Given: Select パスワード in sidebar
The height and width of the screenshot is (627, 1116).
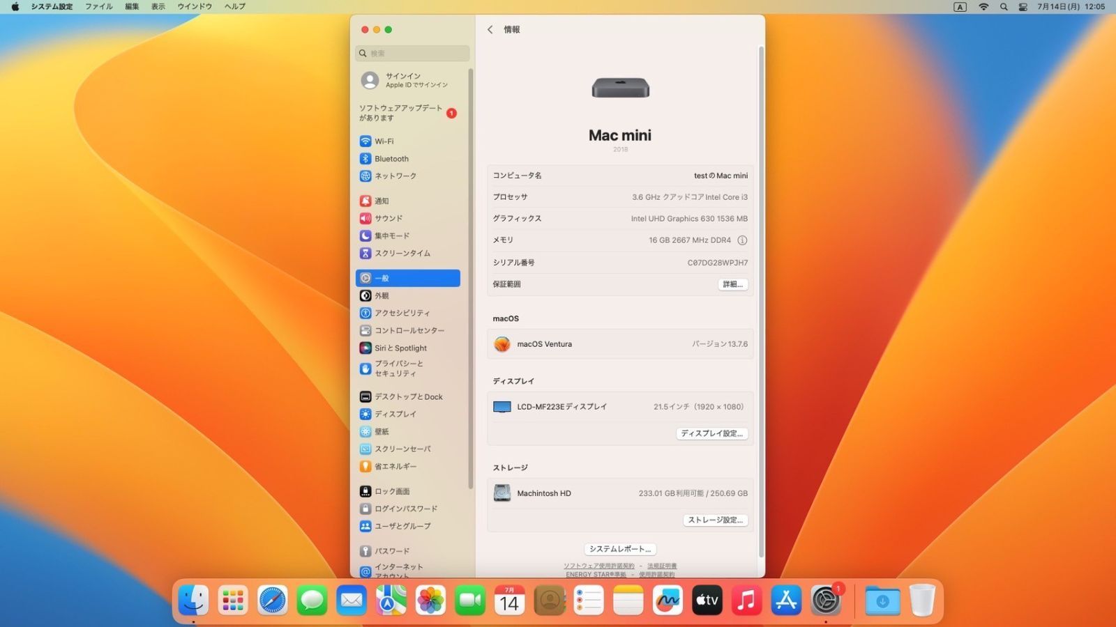Looking at the screenshot, I should [408, 551].
